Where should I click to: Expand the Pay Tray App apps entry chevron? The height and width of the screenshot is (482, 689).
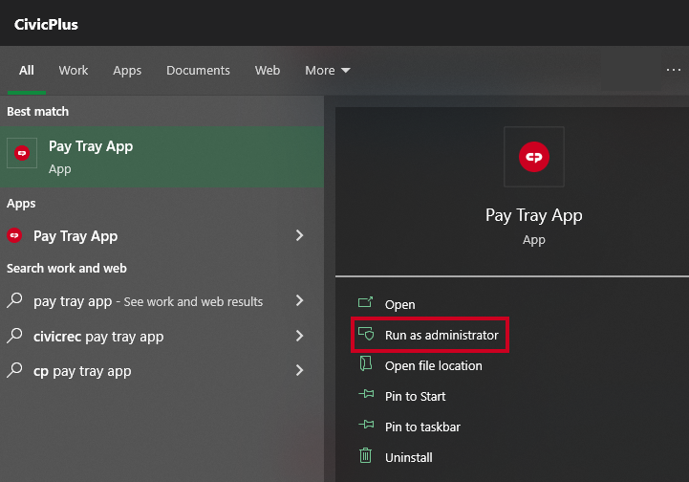point(300,235)
